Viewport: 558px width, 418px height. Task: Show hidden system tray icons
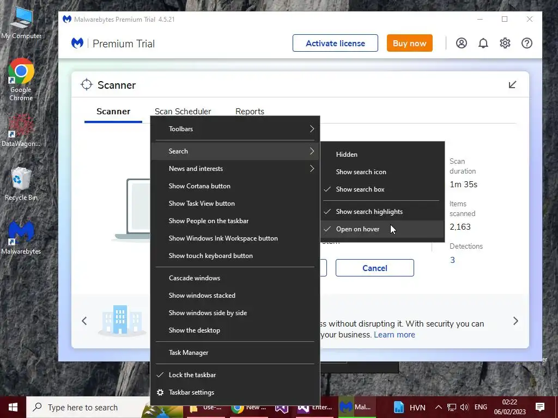pyautogui.click(x=439, y=407)
